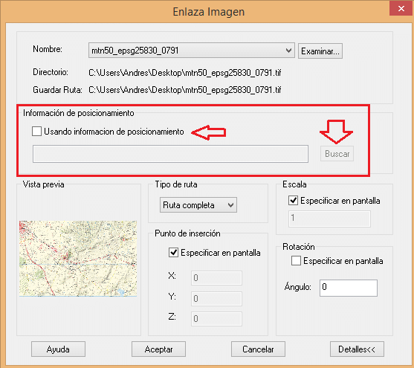The width and height of the screenshot is (414, 368).
Task: Expand the Ruta completa path type dropdown
Action: point(198,205)
